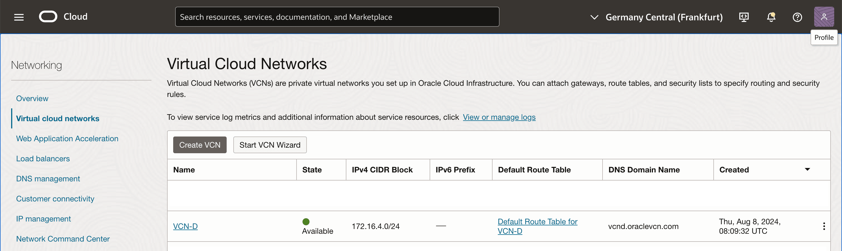This screenshot has height=251, width=842.
Task: Expand the Germany Central (Frankfurt) region selector
Action: (657, 17)
